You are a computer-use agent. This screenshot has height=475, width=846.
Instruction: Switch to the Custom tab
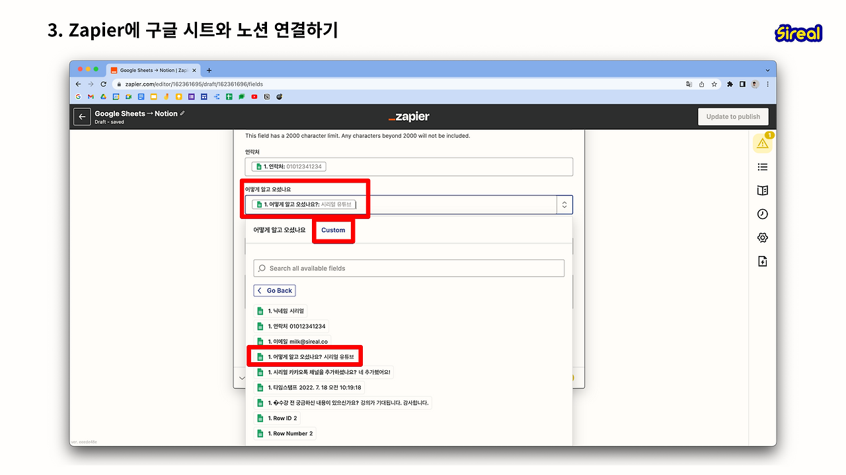click(x=333, y=230)
